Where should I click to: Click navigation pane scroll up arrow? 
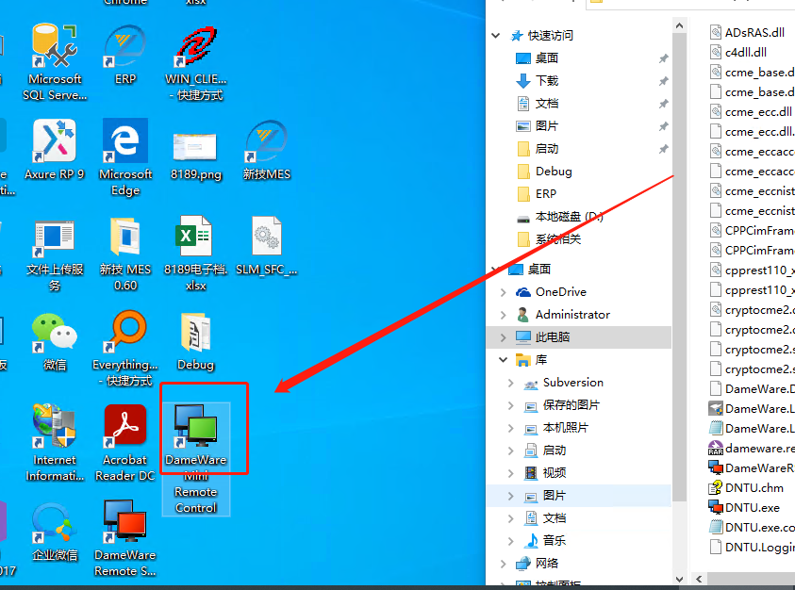pos(680,25)
